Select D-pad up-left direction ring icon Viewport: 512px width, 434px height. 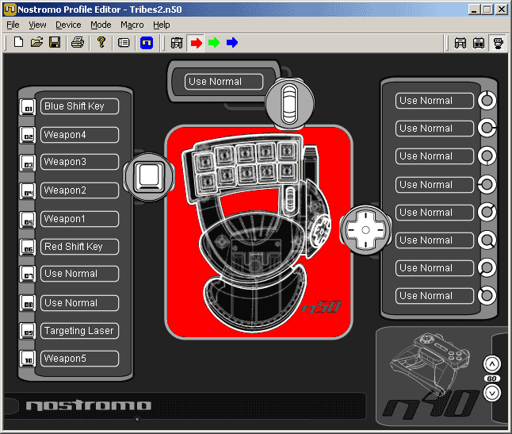(487, 295)
